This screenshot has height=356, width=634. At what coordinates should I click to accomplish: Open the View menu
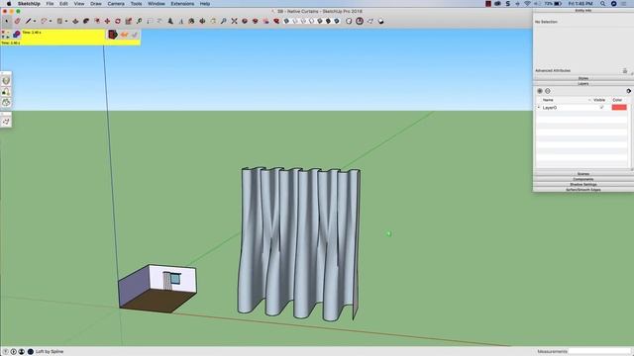(79, 4)
